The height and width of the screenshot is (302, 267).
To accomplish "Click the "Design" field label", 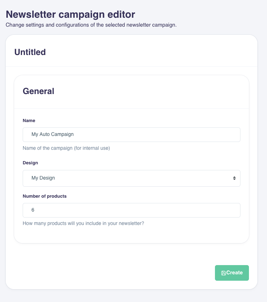I will point(30,163).
